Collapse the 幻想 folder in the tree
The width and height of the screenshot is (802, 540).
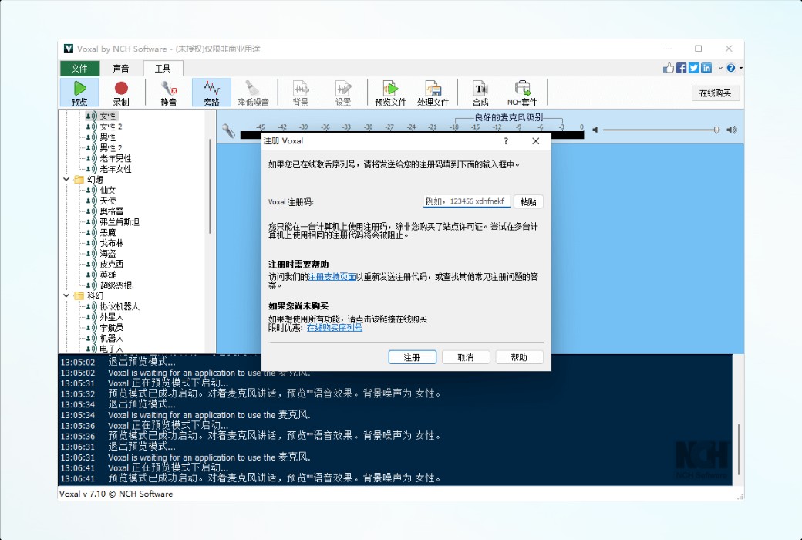66,179
